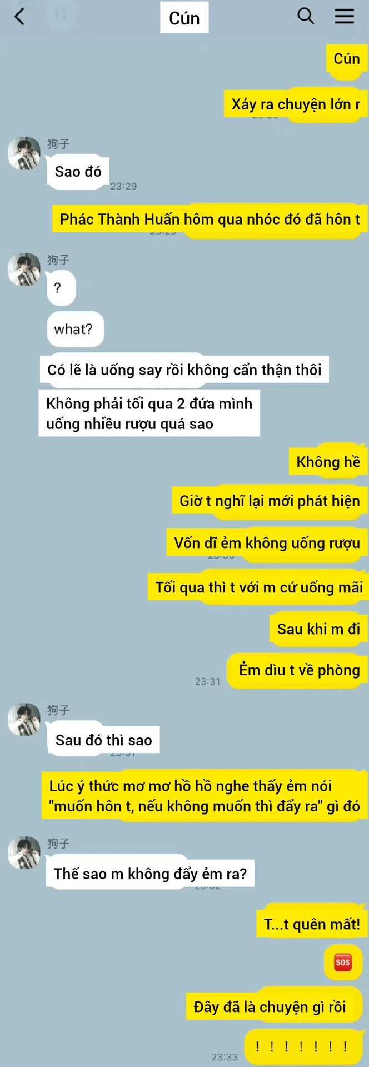Select 'Vốn dĩ ẻm không uống rượu' message
369x1067 pixels.
[267, 542]
